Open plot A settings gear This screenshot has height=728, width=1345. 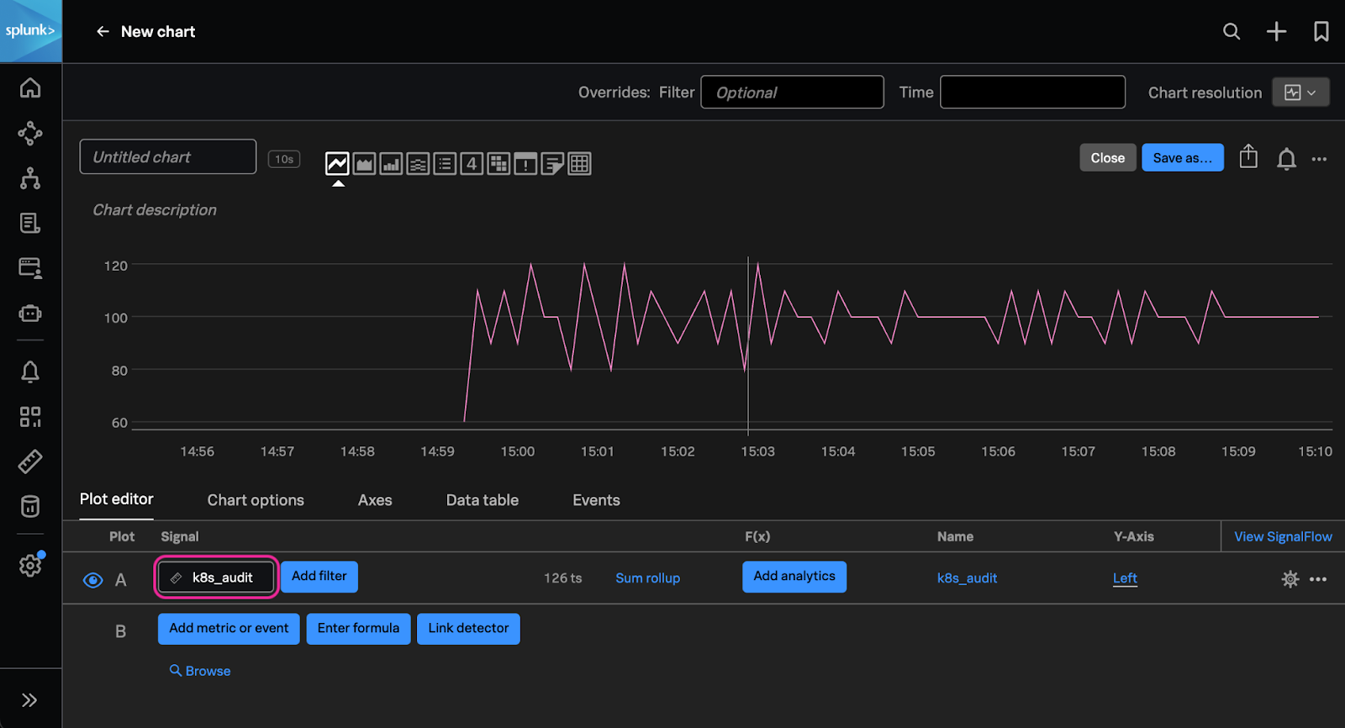[1290, 578]
